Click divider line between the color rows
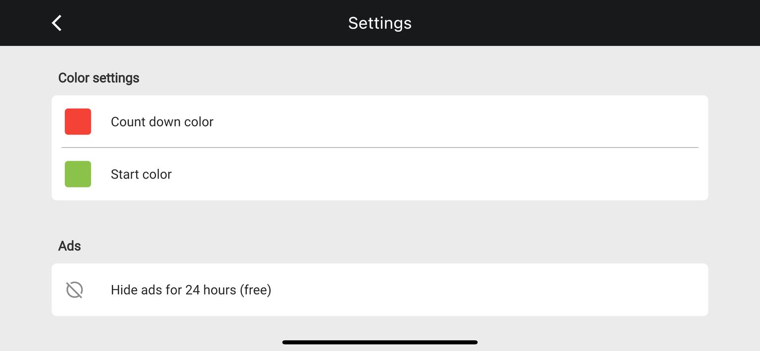The height and width of the screenshot is (351, 760). pos(380,147)
